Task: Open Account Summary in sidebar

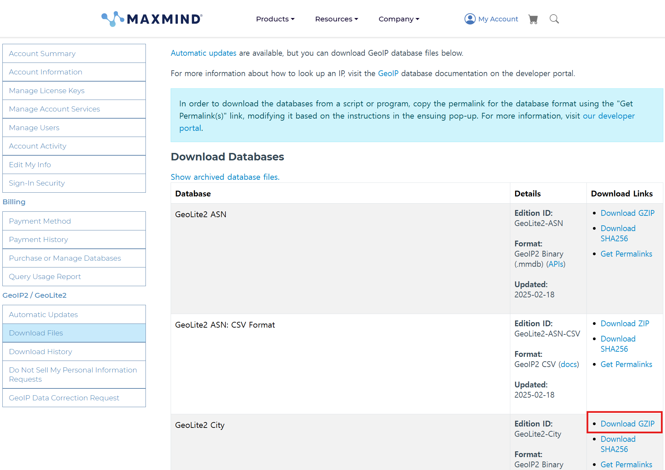Action: 42,54
